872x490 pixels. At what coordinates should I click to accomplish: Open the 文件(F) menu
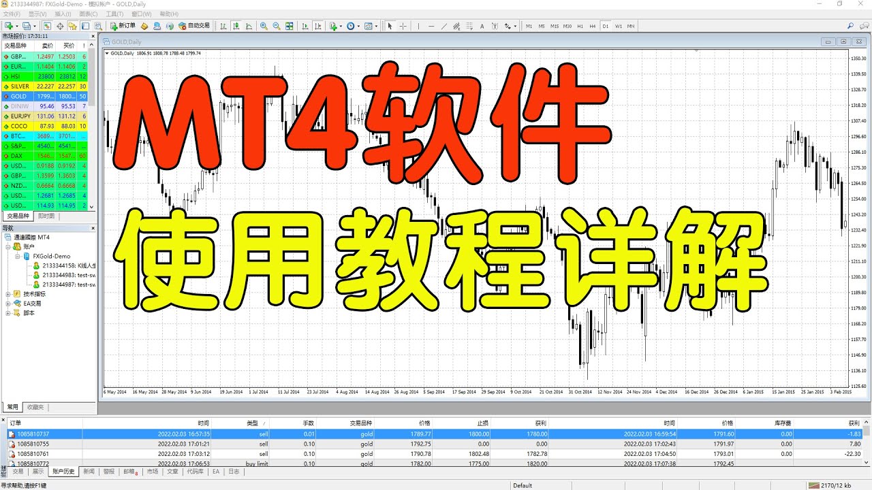[11, 14]
